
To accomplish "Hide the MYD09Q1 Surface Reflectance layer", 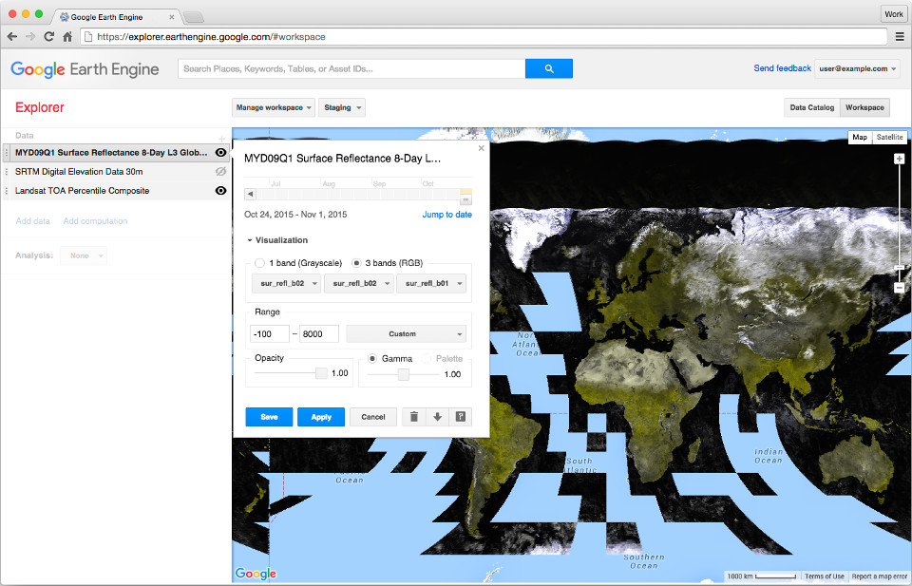I will tap(220, 152).
